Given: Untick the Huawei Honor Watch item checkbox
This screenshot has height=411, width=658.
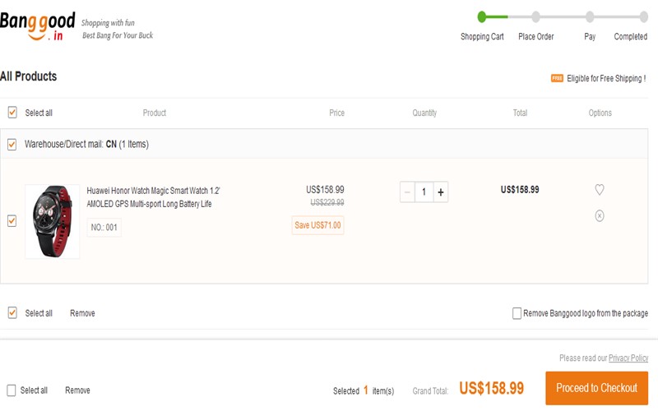Looking at the screenshot, I should tap(12, 220).
